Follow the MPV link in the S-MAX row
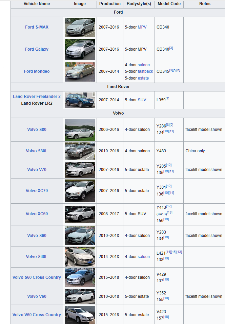 [x=142, y=27]
